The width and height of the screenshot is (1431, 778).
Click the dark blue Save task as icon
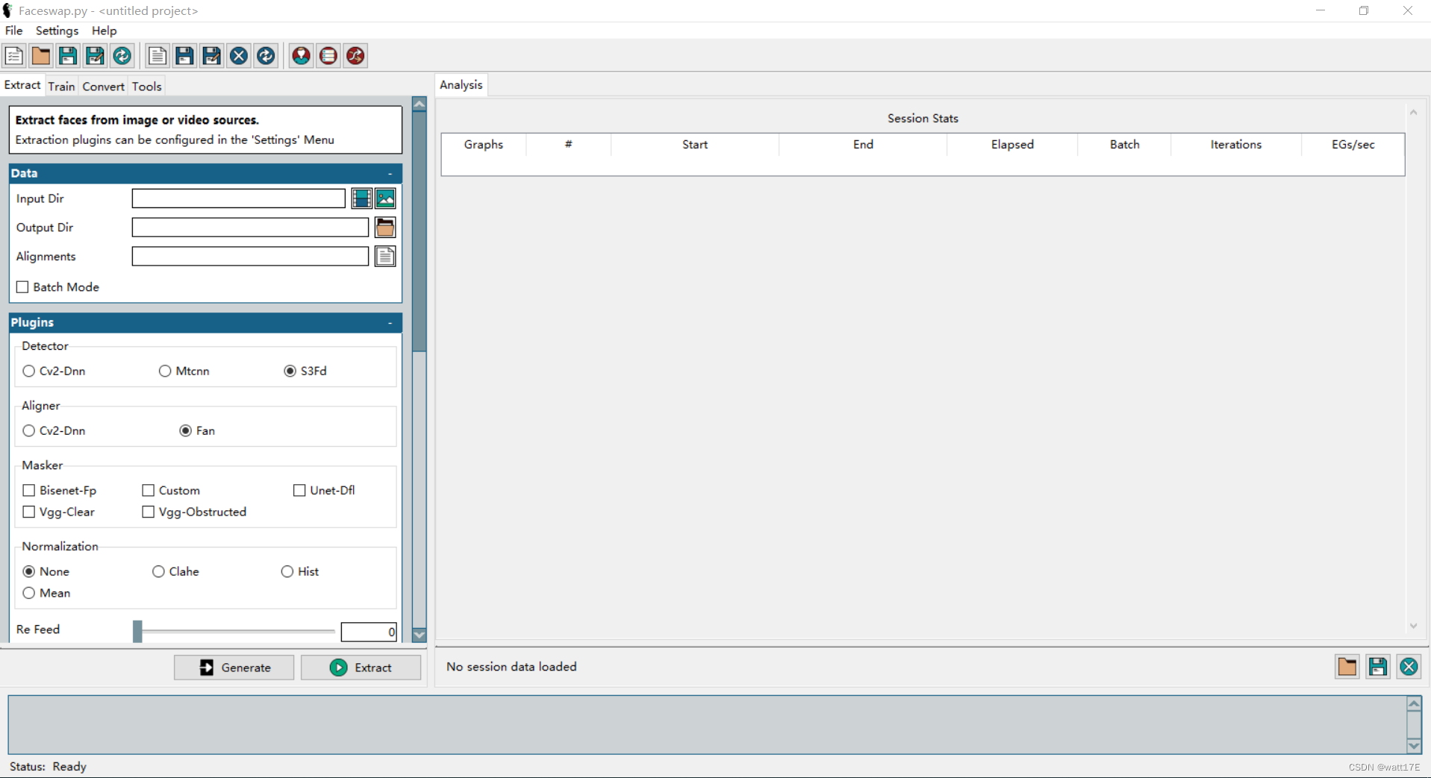click(212, 56)
